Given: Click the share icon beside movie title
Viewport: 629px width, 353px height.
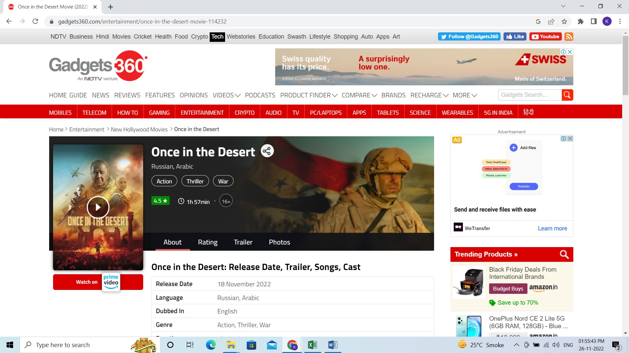Looking at the screenshot, I should tap(267, 151).
